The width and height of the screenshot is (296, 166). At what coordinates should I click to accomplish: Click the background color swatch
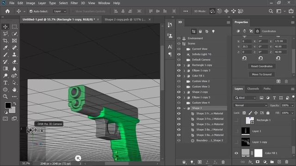tap(13, 111)
